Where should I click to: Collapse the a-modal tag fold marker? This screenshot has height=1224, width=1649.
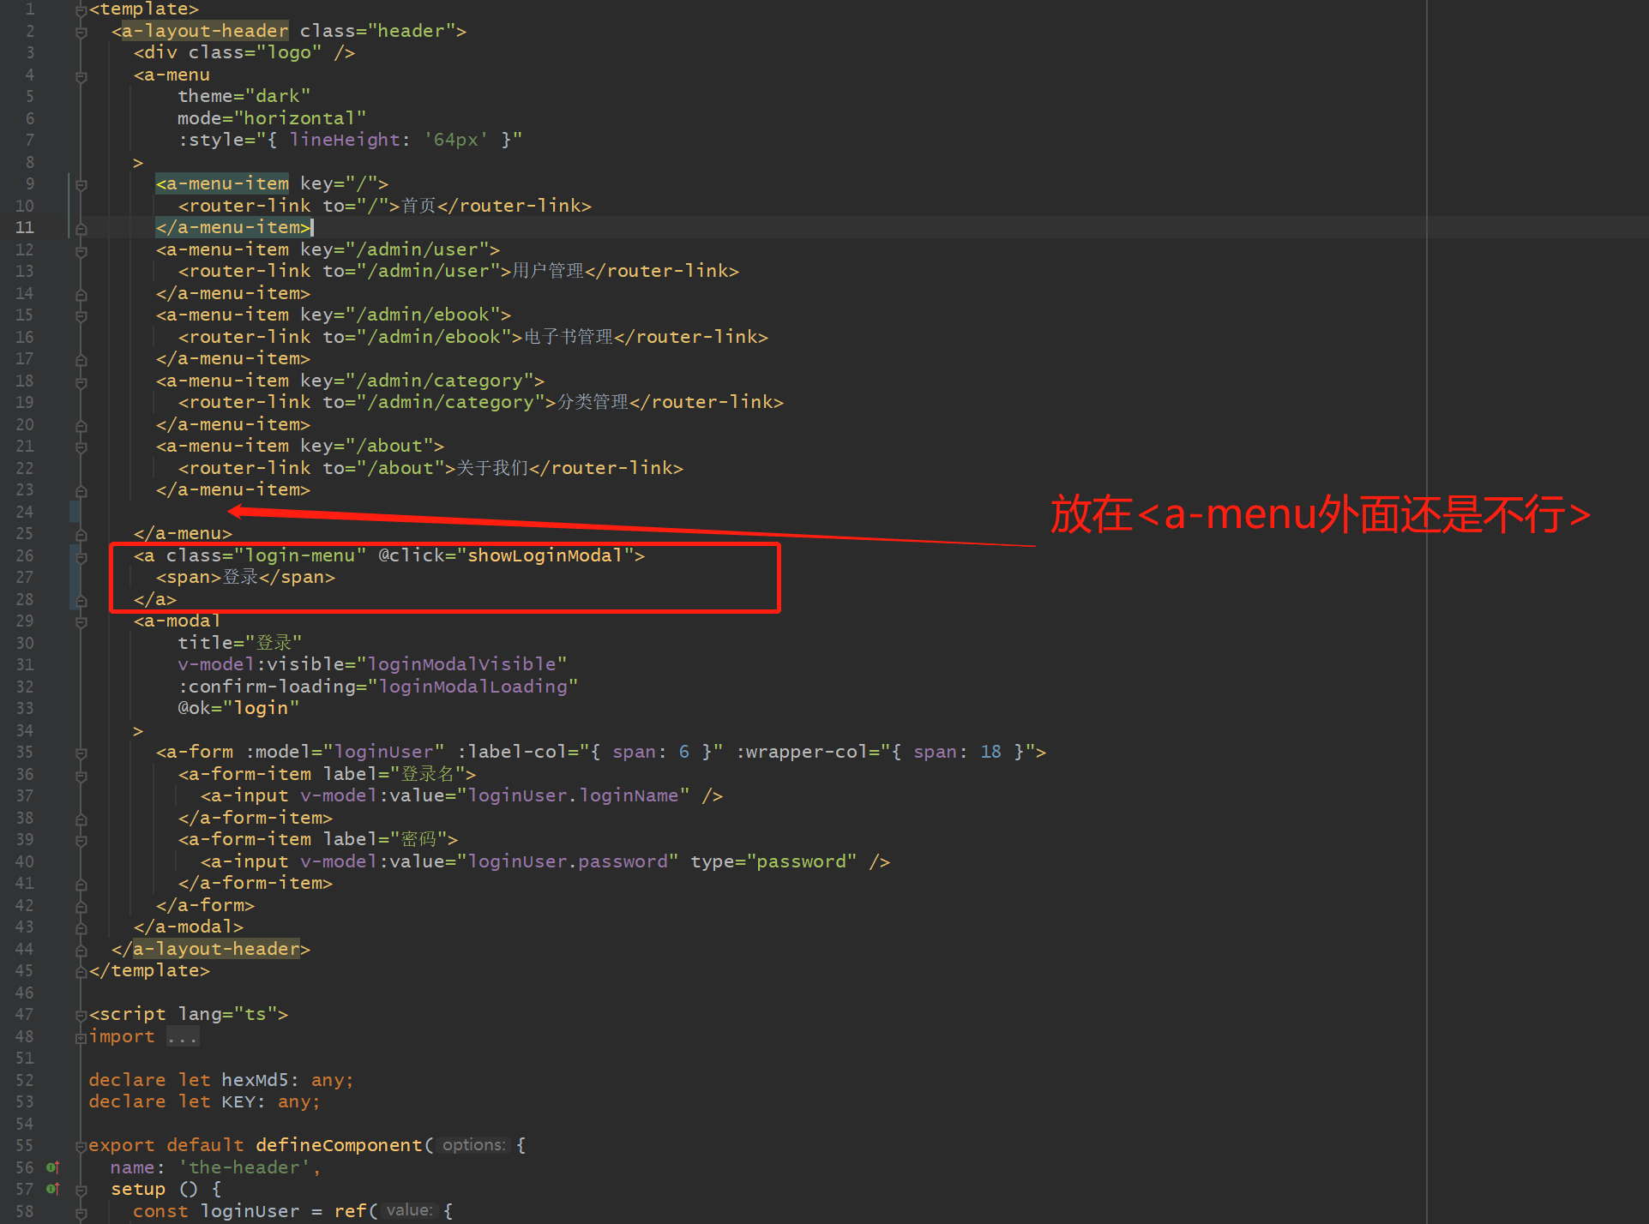coord(81,621)
